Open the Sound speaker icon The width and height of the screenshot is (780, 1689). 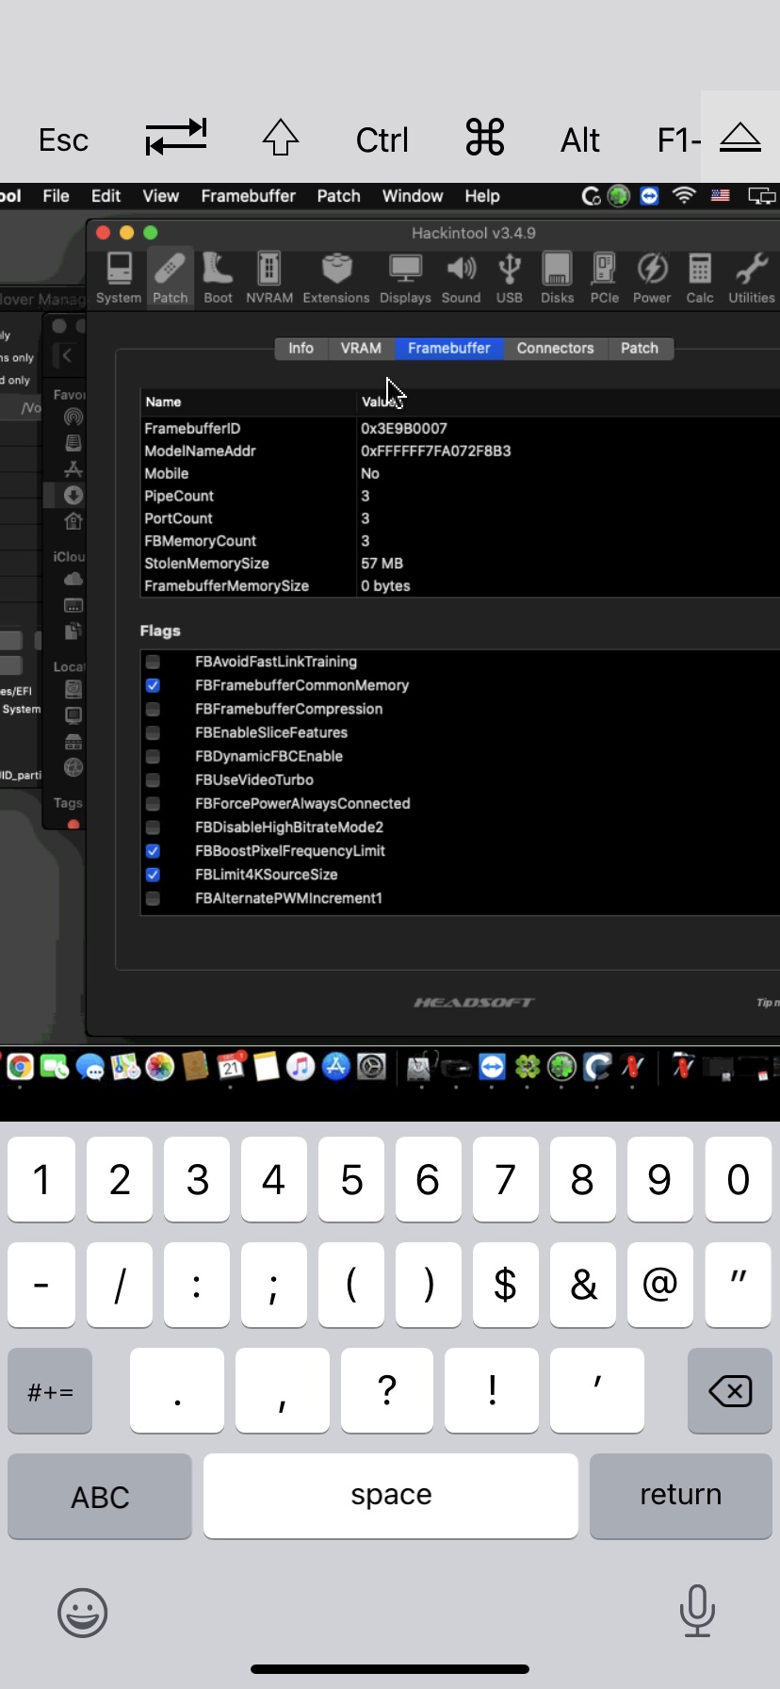(461, 278)
